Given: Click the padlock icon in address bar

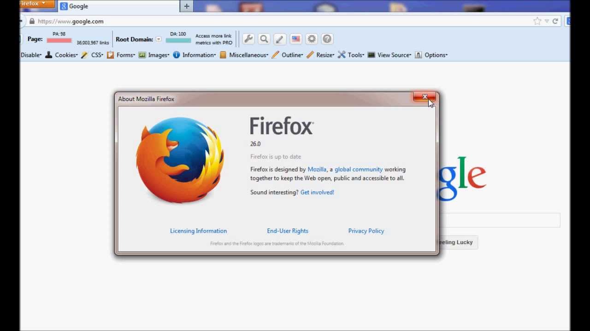Looking at the screenshot, I should (x=32, y=21).
